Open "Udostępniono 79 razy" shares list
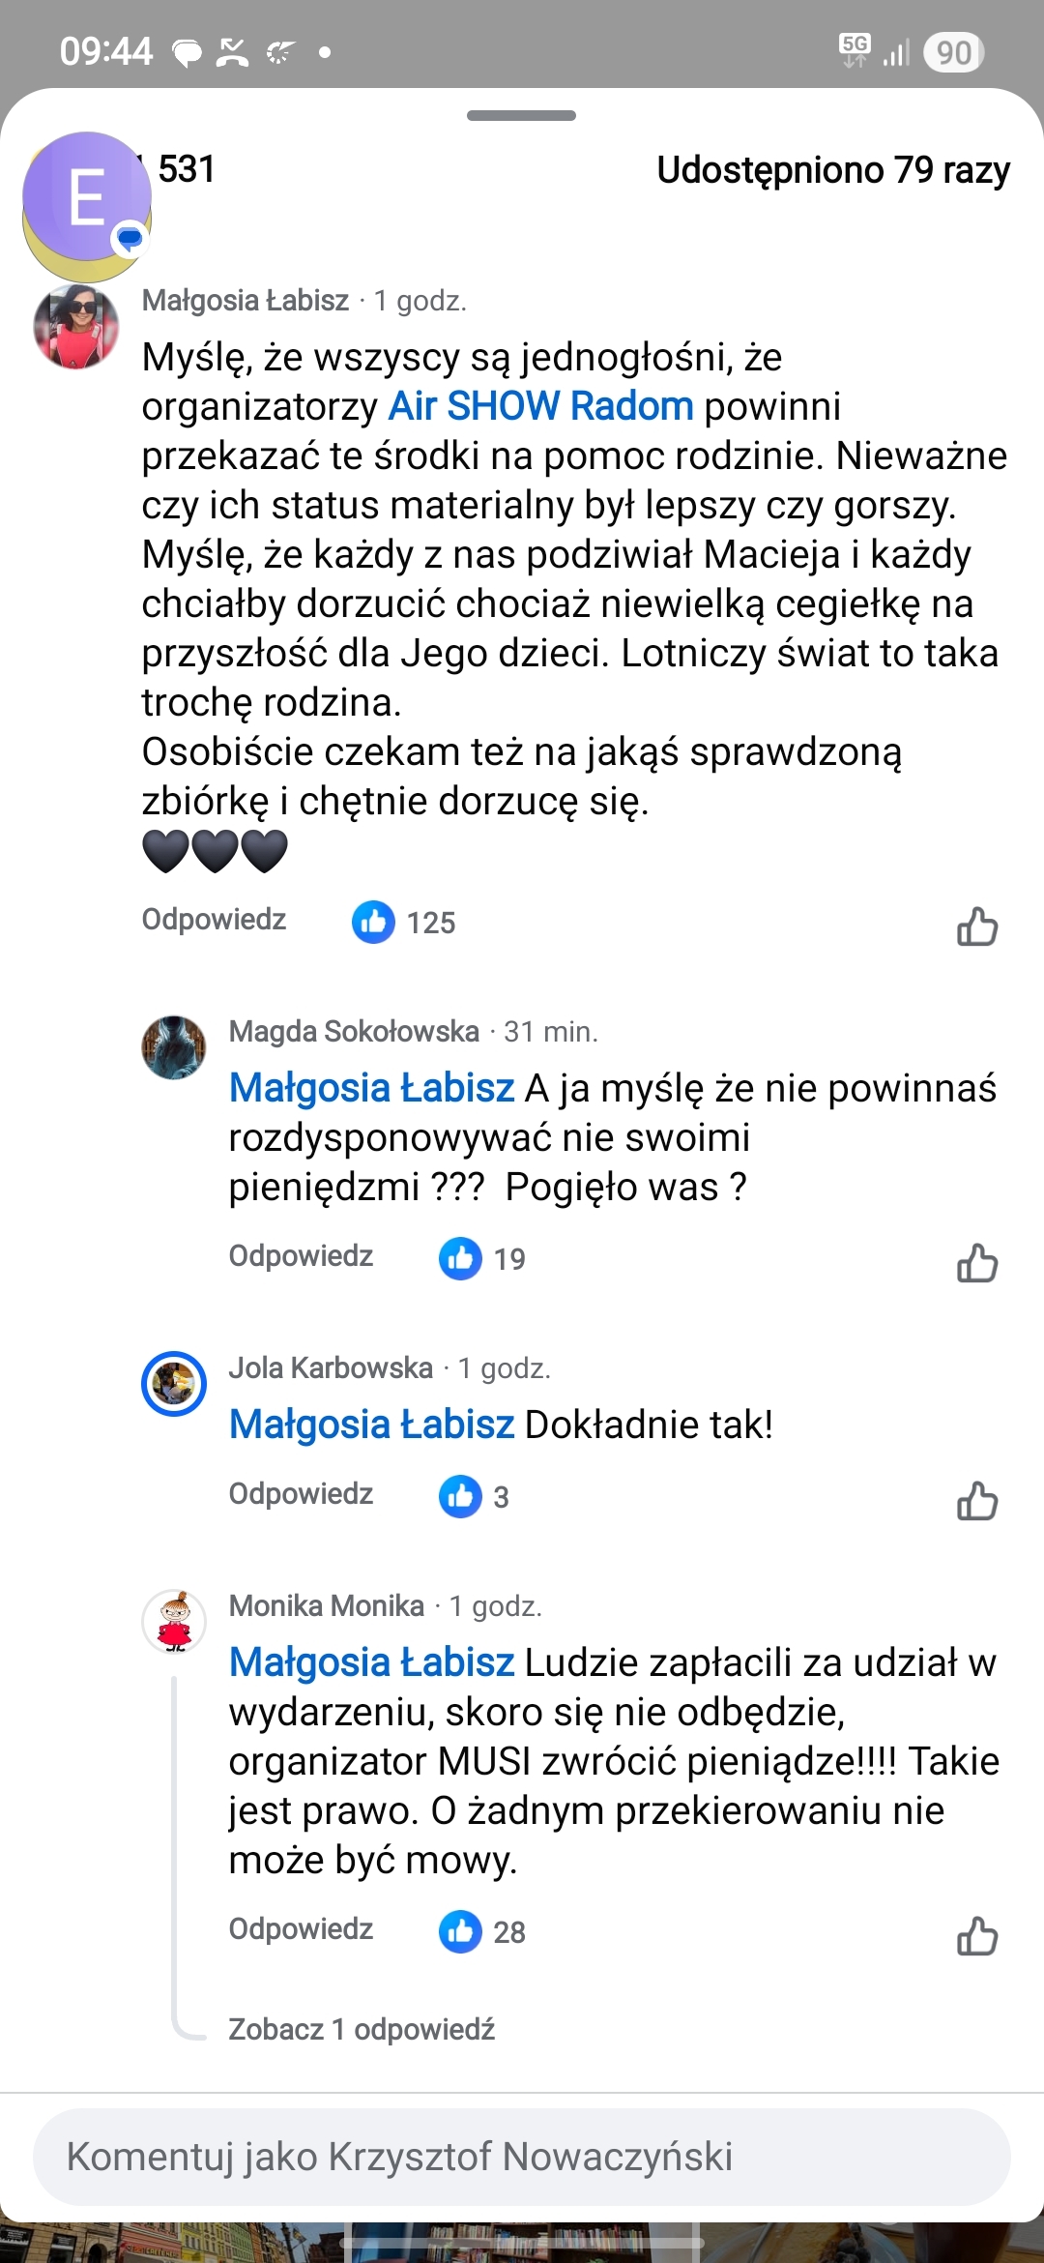1044x2263 pixels. [833, 170]
